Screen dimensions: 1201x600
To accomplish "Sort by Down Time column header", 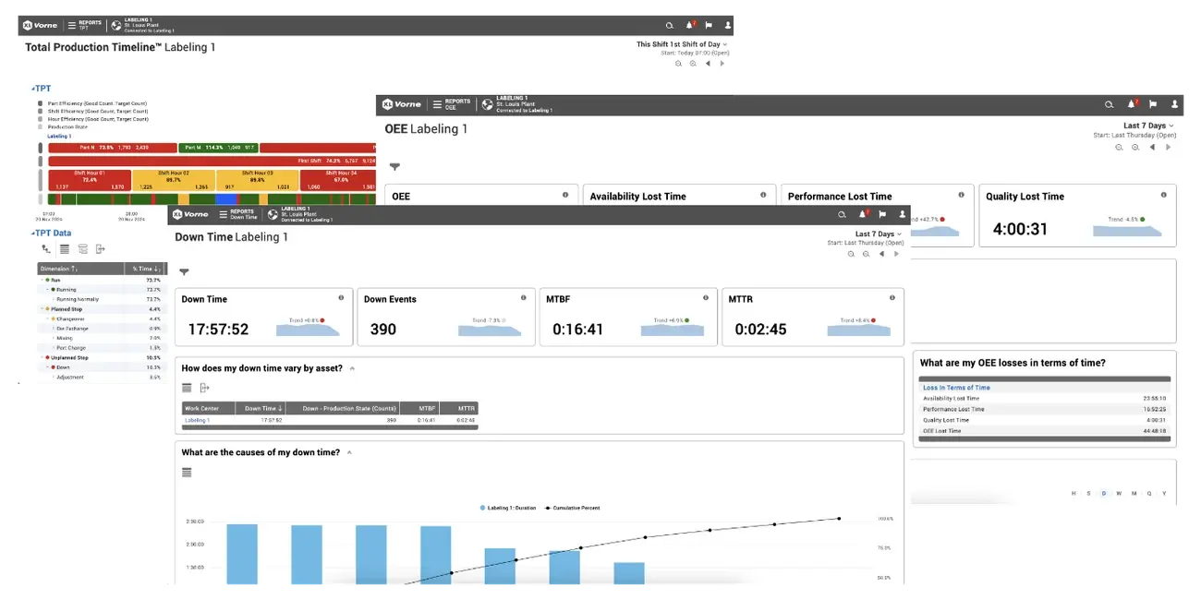I will tap(260, 408).
